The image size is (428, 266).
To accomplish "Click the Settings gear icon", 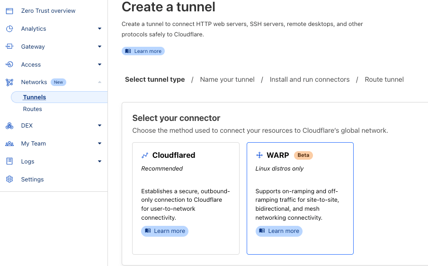I will tap(9, 179).
